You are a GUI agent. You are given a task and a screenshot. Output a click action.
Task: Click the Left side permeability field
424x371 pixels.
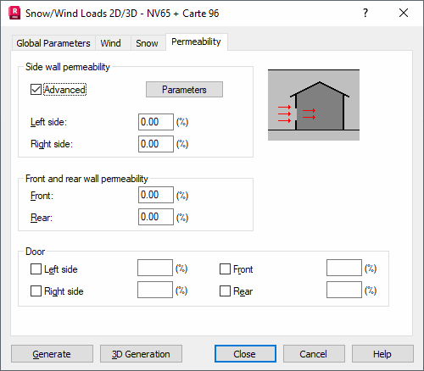pyautogui.click(x=156, y=122)
